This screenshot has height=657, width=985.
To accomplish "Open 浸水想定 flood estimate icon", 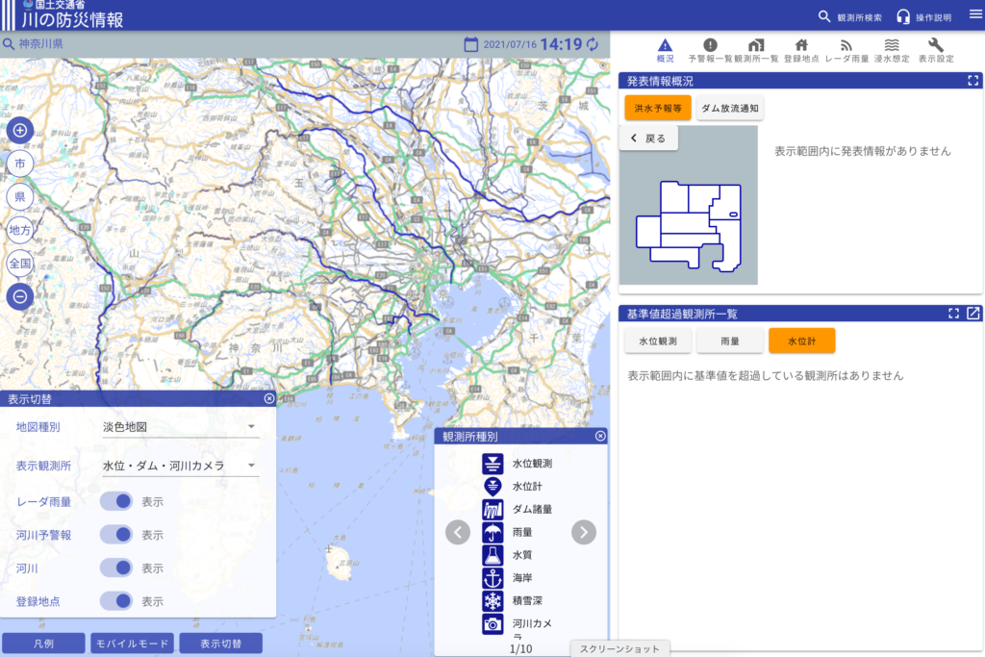I will [x=892, y=50].
